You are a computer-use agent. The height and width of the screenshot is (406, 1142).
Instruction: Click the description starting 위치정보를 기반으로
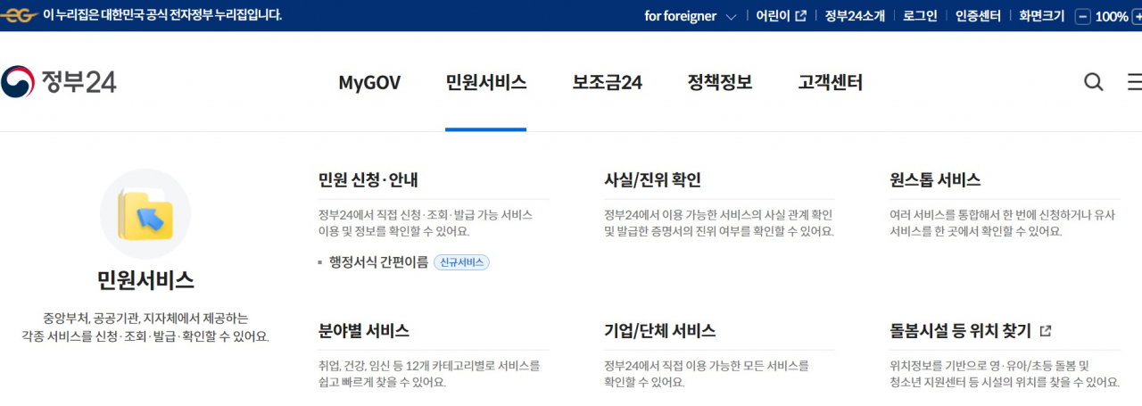click(1005, 374)
